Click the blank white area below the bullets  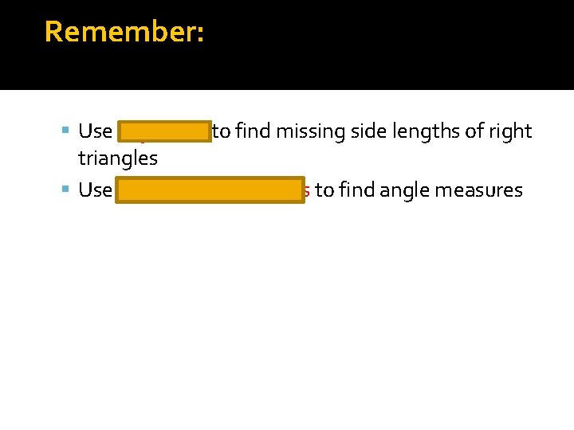(x=287, y=315)
